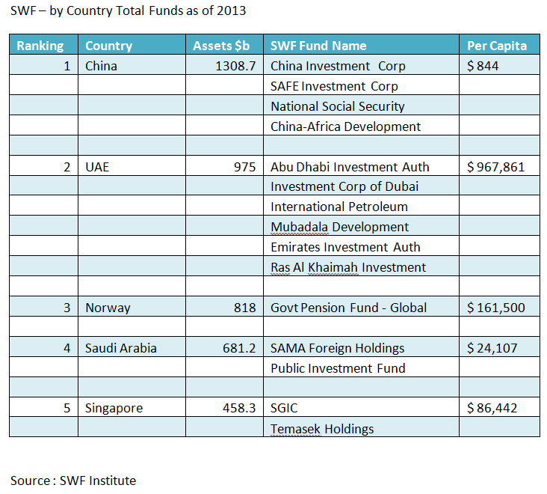Select the Per Capita column header
547x494 pixels.
[x=497, y=46]
